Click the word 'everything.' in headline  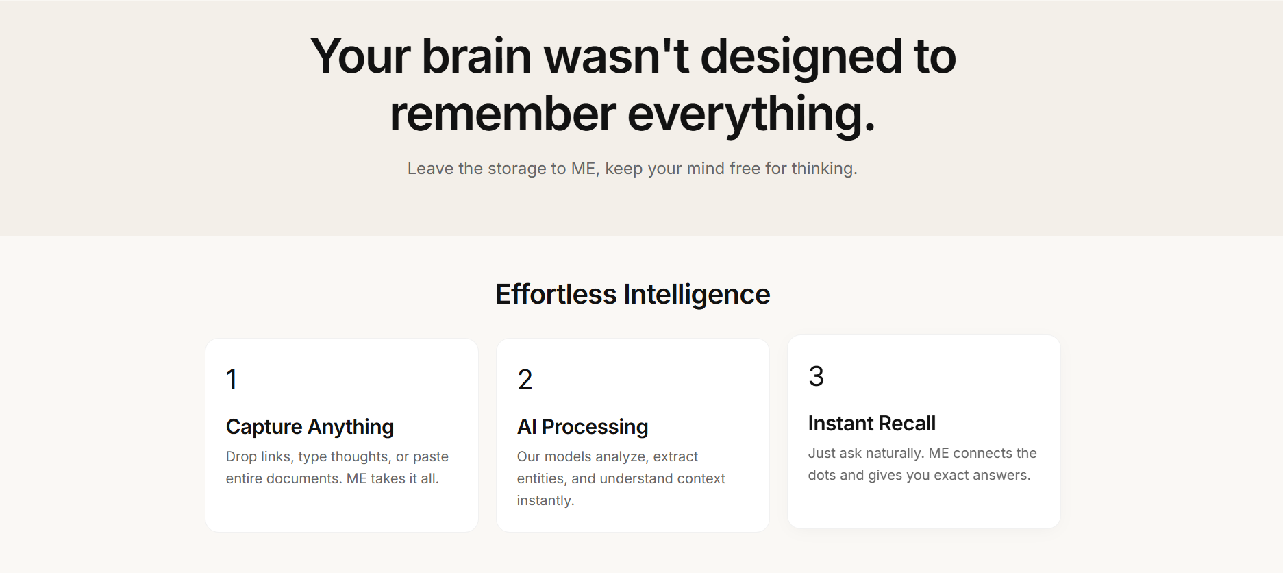pyautogui.click(x=751, y=114)
